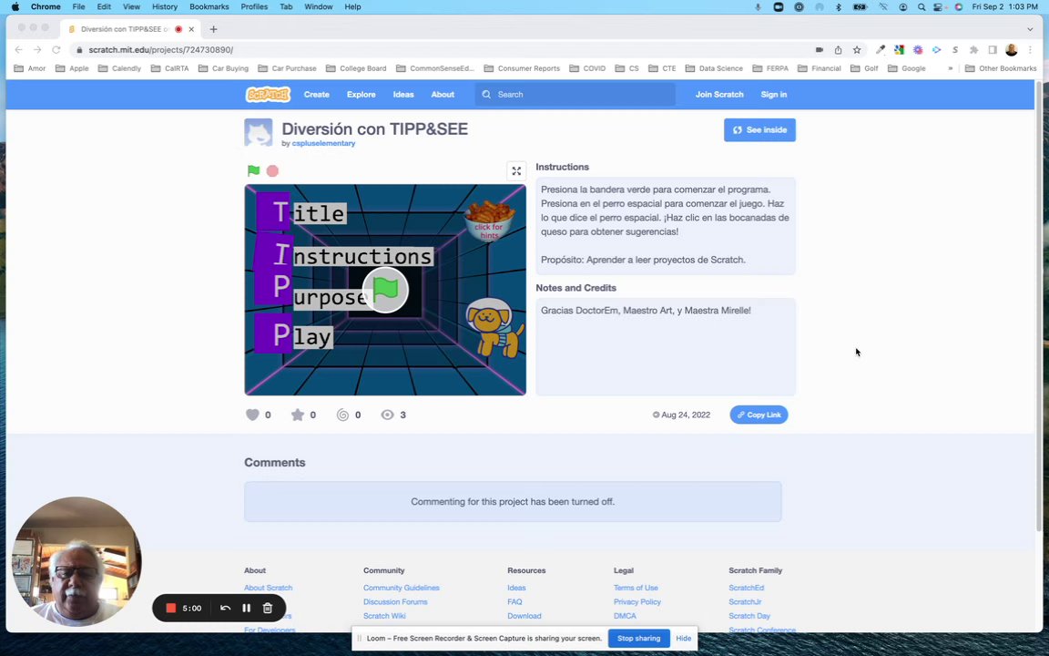
Task: Click the Chrome profile avatar
Action: click(1012, 49)
